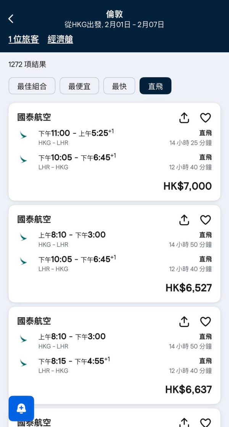Viewport: 229px width, 427px height.
Task: Share the HK$6,637 flight card
Action: (x=184, y=322)
